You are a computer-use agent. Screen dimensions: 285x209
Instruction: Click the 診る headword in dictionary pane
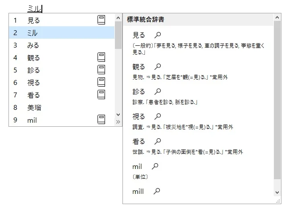coord(138,92)
